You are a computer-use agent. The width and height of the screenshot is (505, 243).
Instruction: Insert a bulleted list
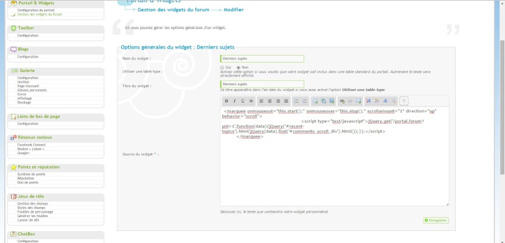click(x=297, y=101)
